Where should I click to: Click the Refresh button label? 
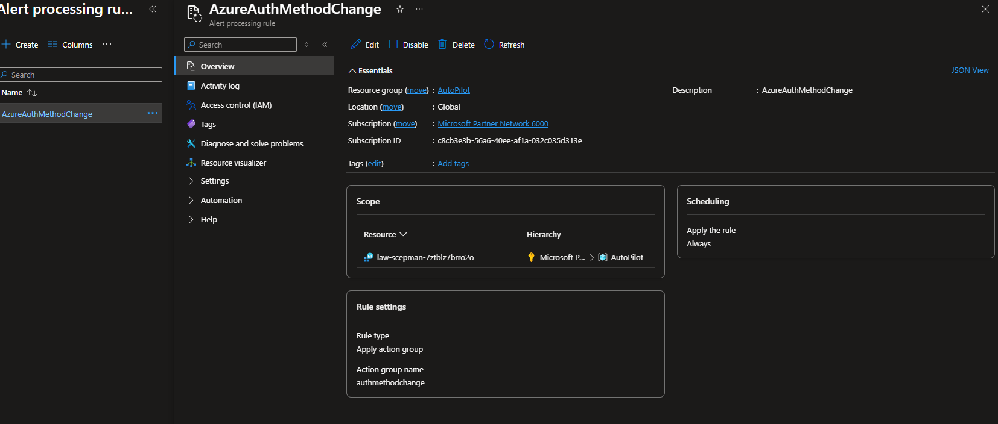coord(512,45)
